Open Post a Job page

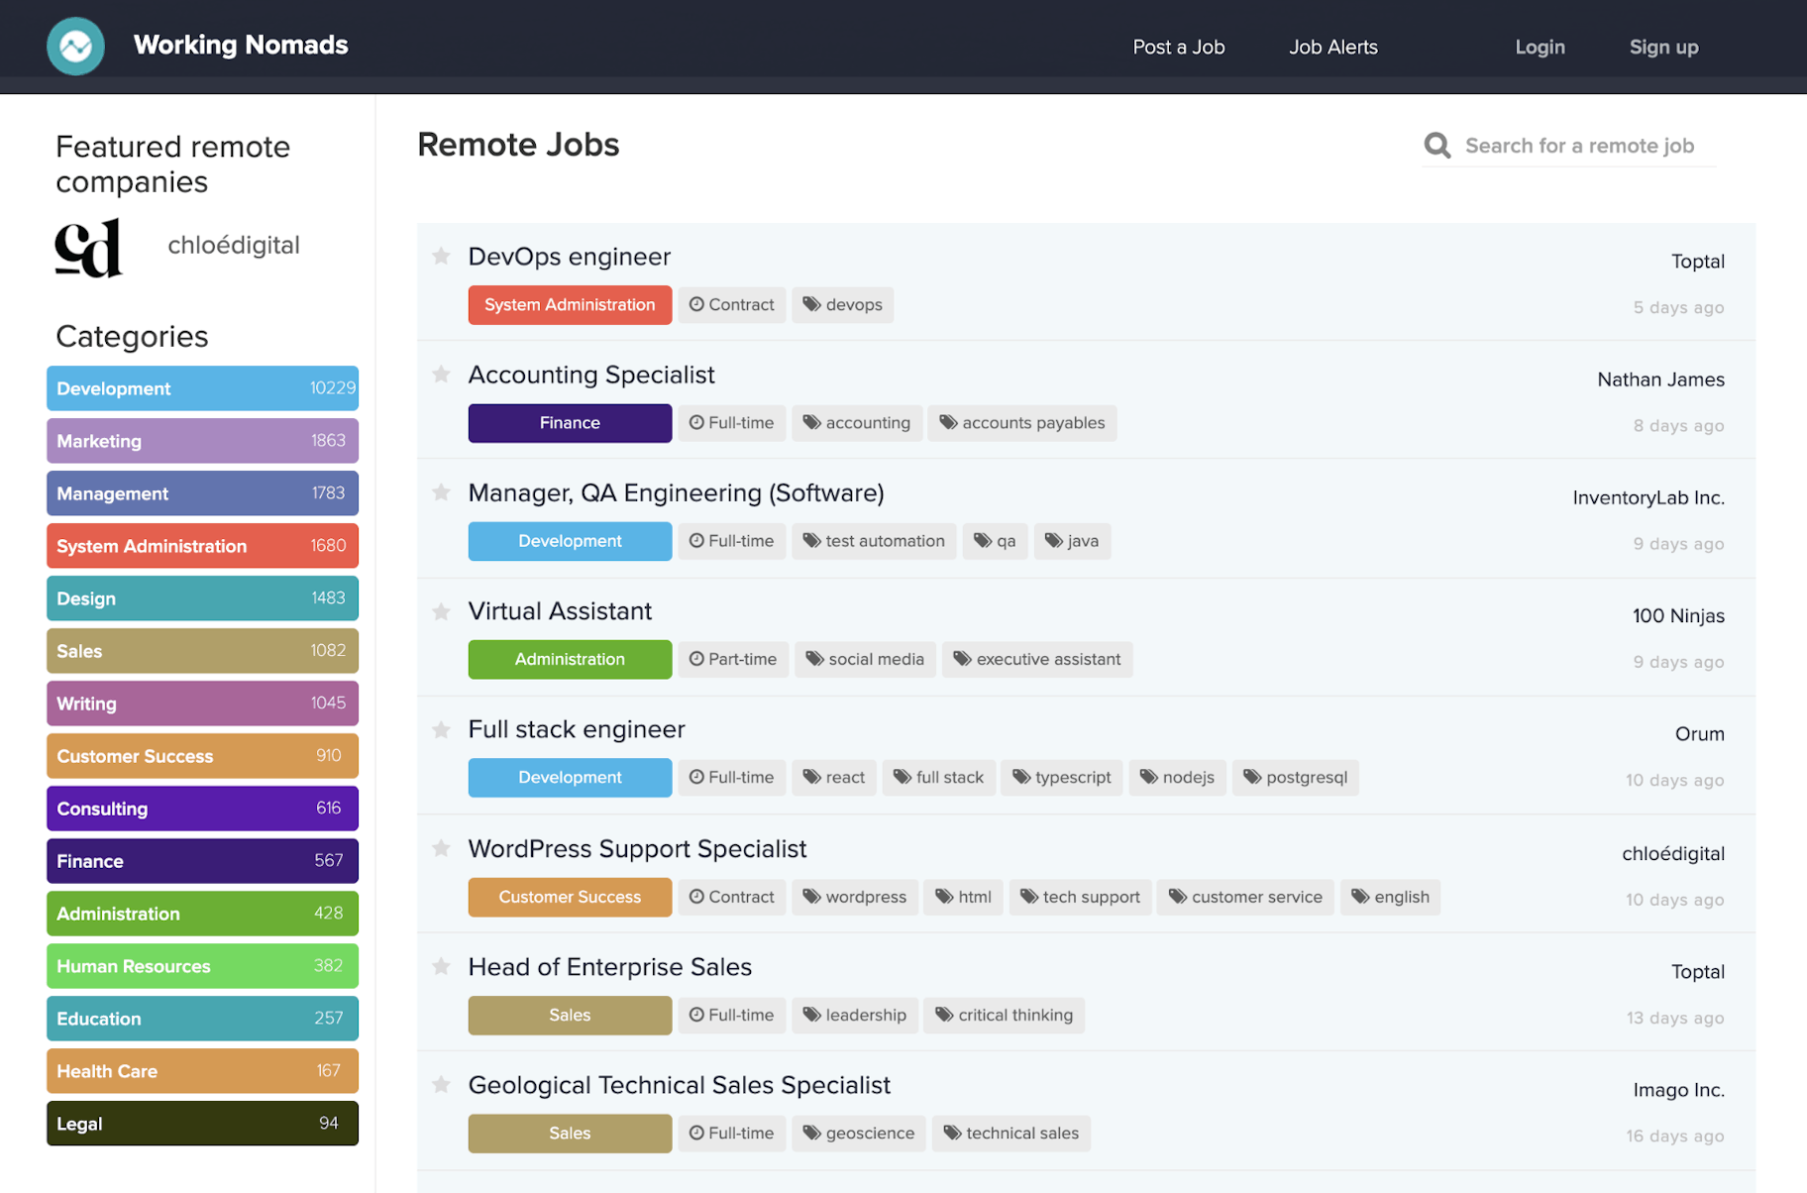[1178, 47]
